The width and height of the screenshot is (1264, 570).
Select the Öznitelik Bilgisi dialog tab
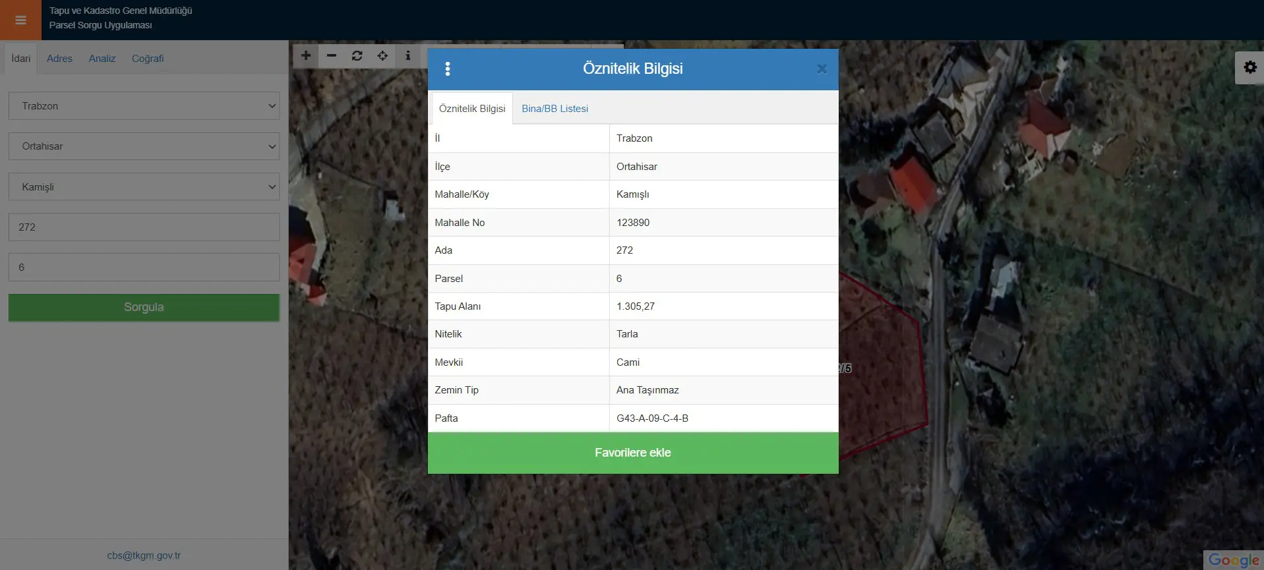(x=472, y=109)
